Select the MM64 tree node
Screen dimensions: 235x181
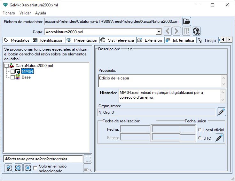[27, 71]
